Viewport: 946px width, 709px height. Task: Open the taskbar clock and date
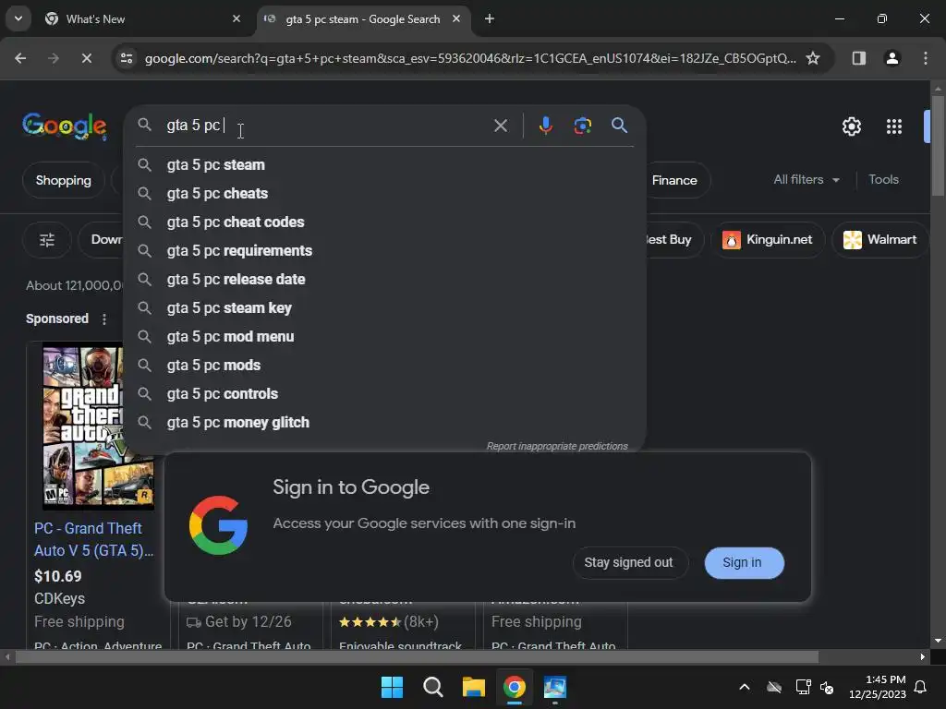point(878,687)
